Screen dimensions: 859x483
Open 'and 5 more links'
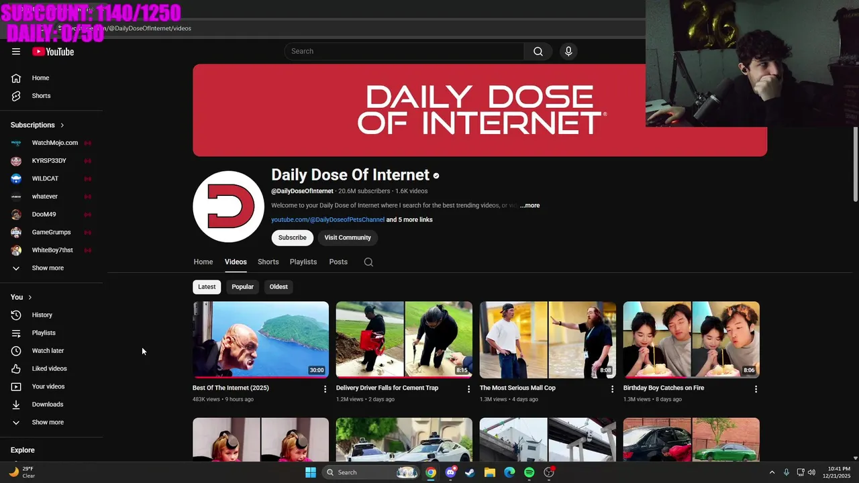(x=409, y=220)
